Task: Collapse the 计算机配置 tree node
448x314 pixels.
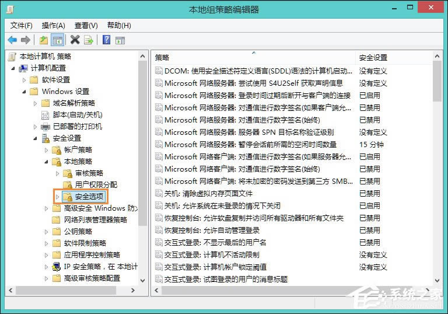Action: click(13, 69)
